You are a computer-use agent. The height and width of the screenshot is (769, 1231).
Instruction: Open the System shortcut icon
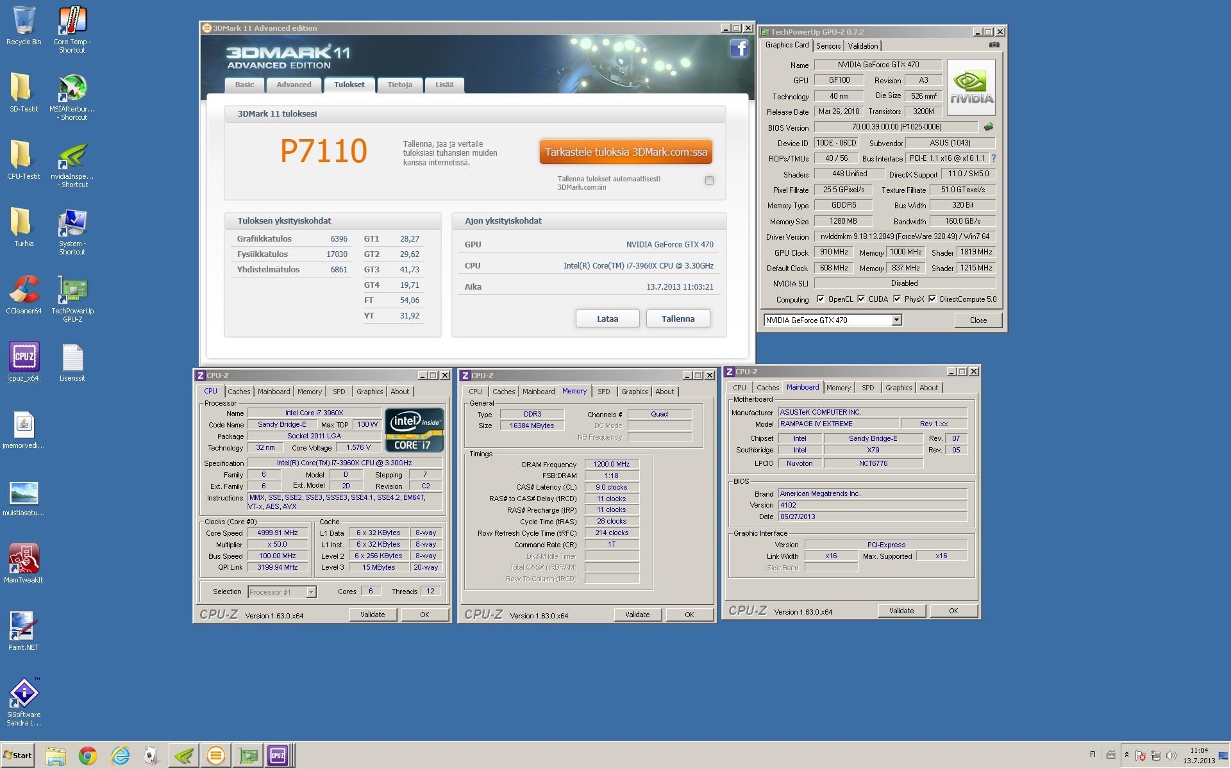(x=72, y=232)
